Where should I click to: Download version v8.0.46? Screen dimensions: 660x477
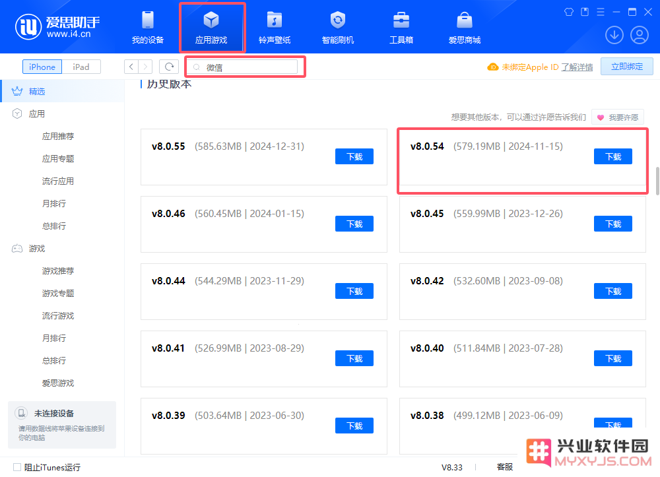tap(354, 224)
